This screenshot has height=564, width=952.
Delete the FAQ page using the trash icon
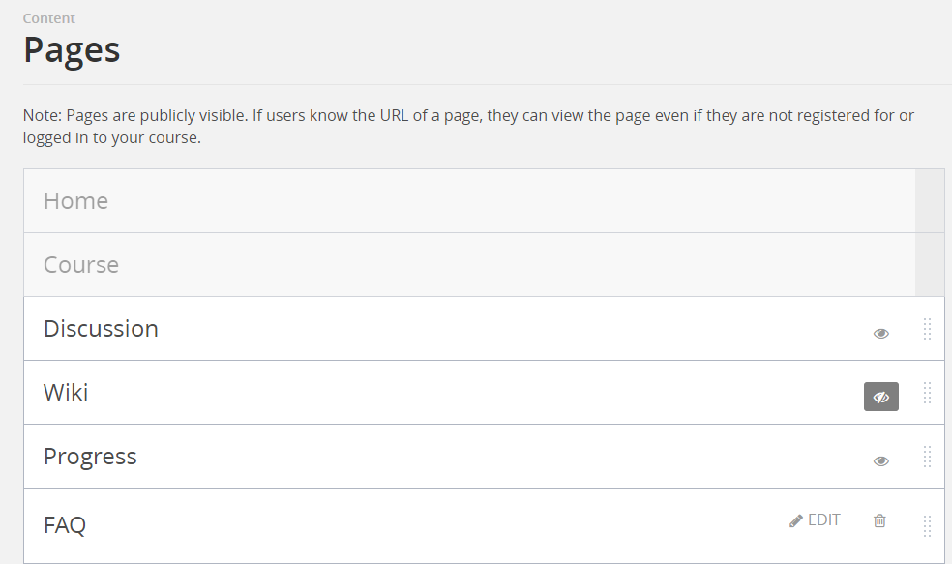click(879, 519)
